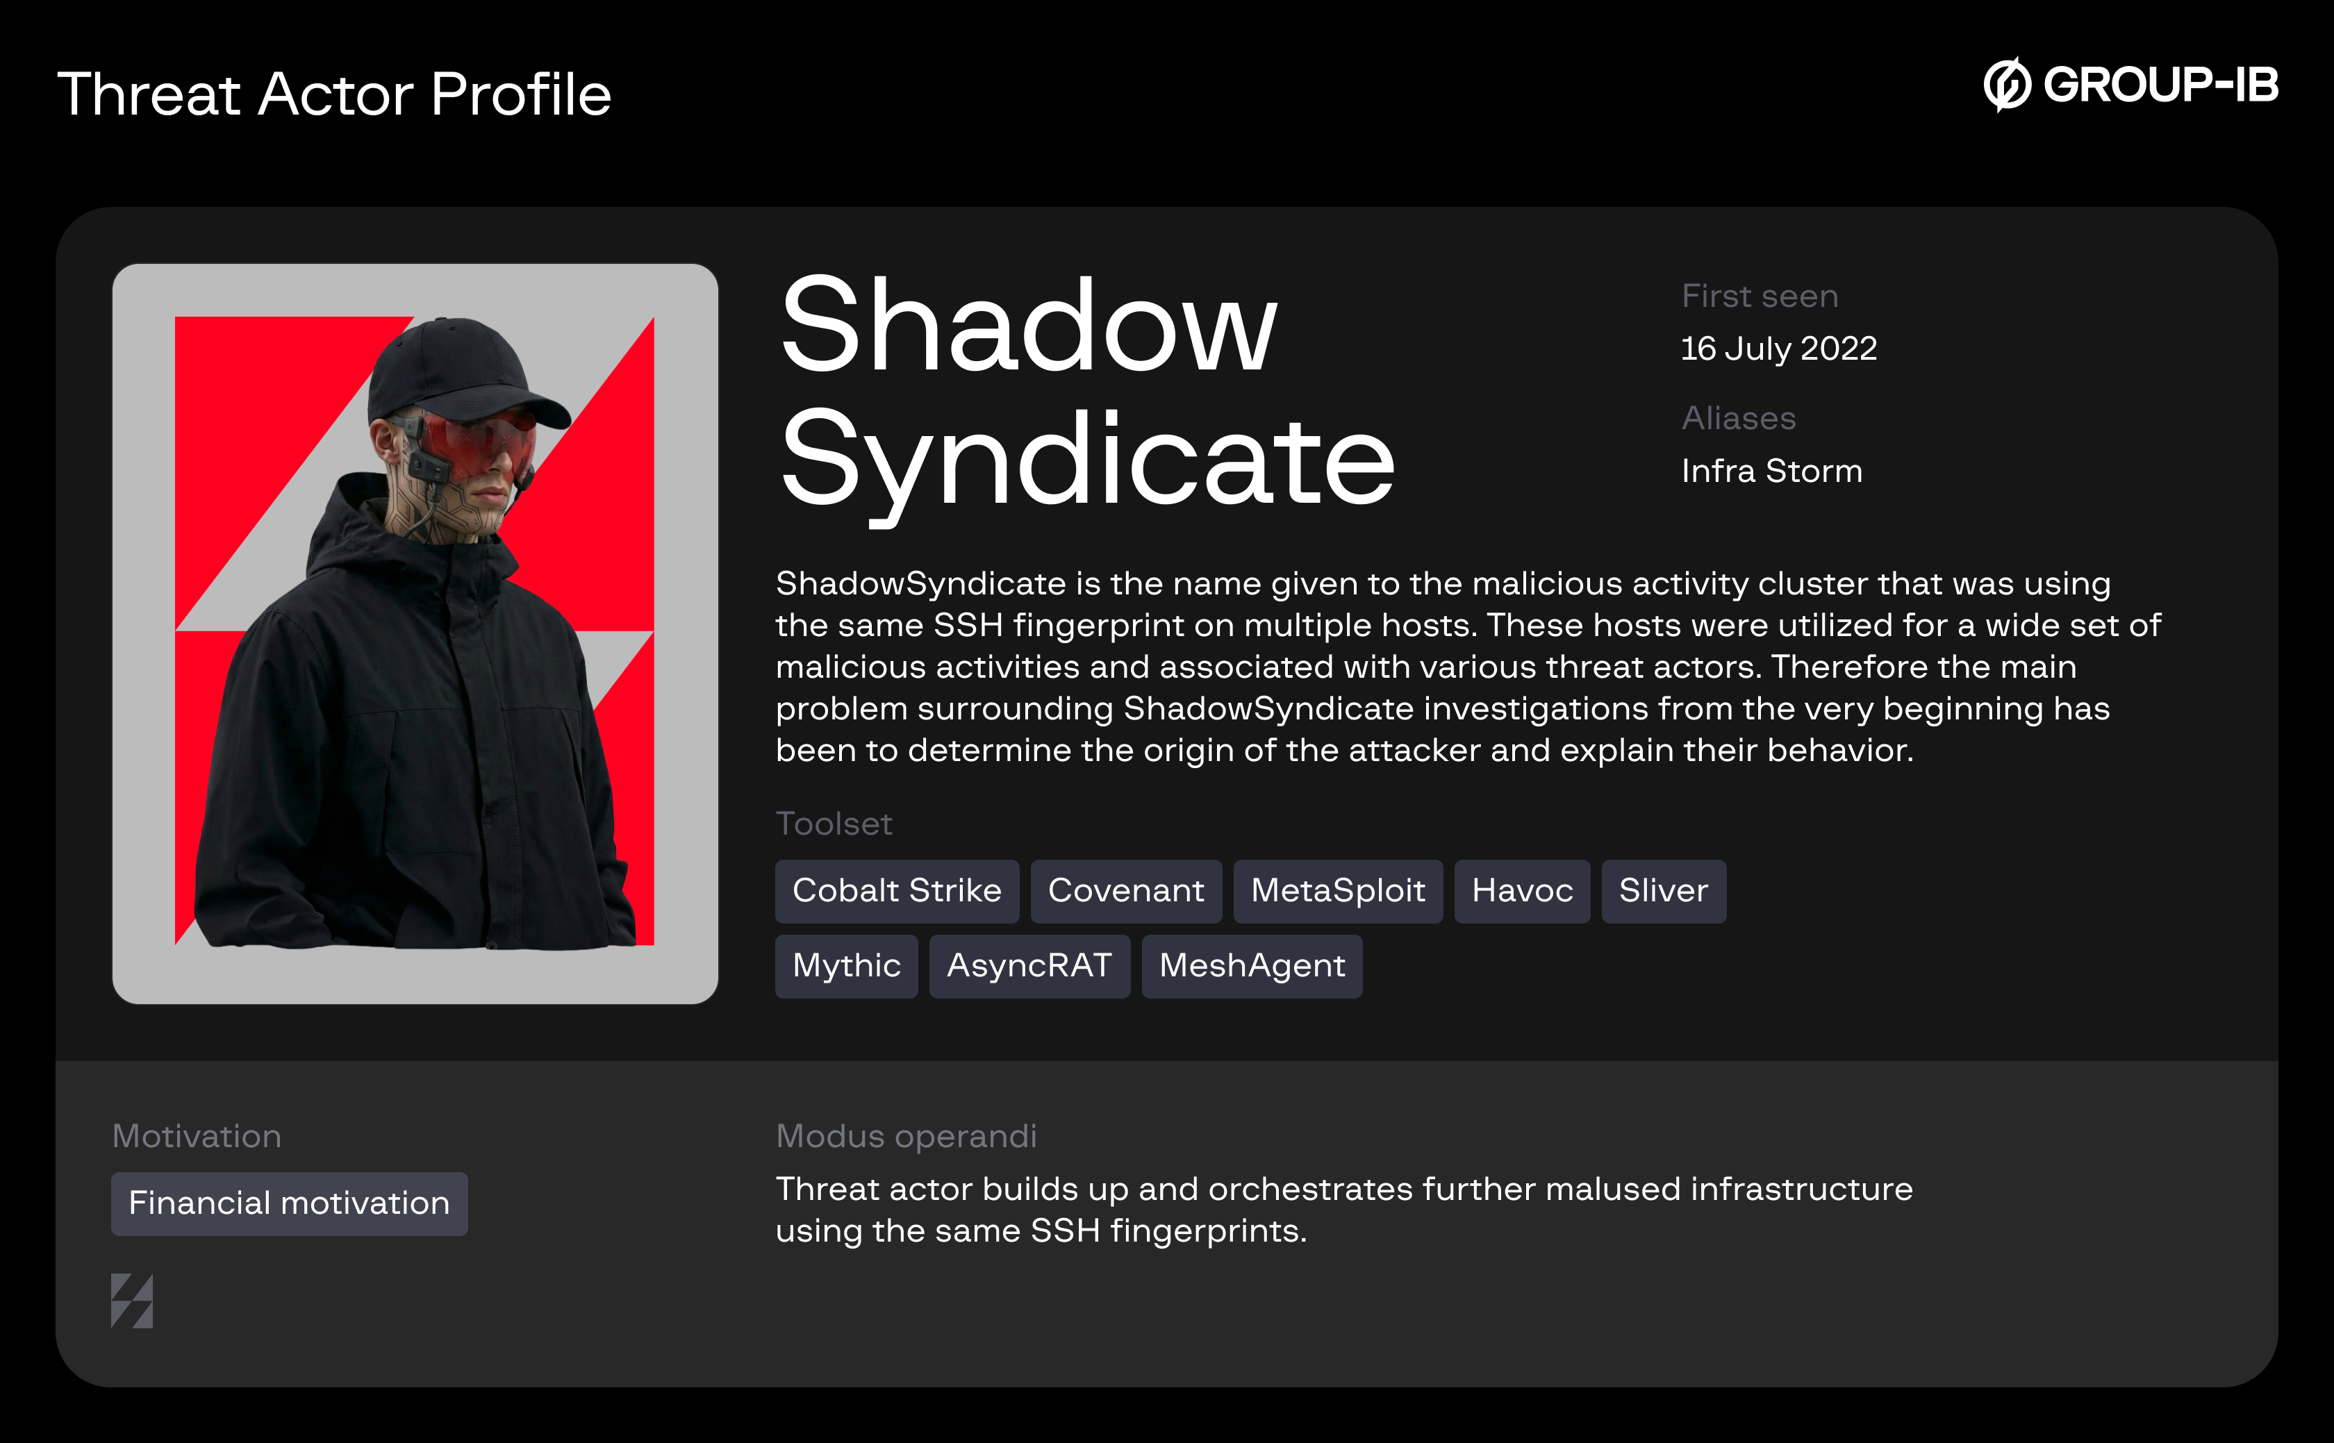Click the Threat Actor Profile heading
This screenshot has height=1443, width=2334.
pos(334,94)
